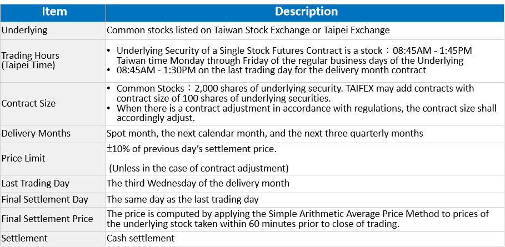
Task: Click the ±10% of previous day's settlement price text
Action: pyautogui.click(x=192, y=149)
